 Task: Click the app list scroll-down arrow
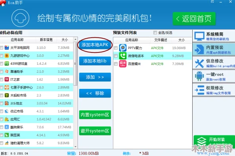pos(76,147)
